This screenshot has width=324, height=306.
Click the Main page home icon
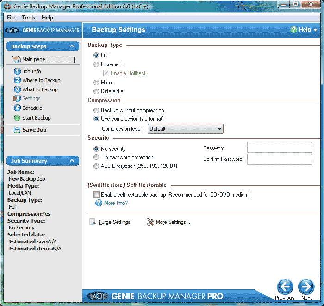pyautogui.click(x=17, y=59)
